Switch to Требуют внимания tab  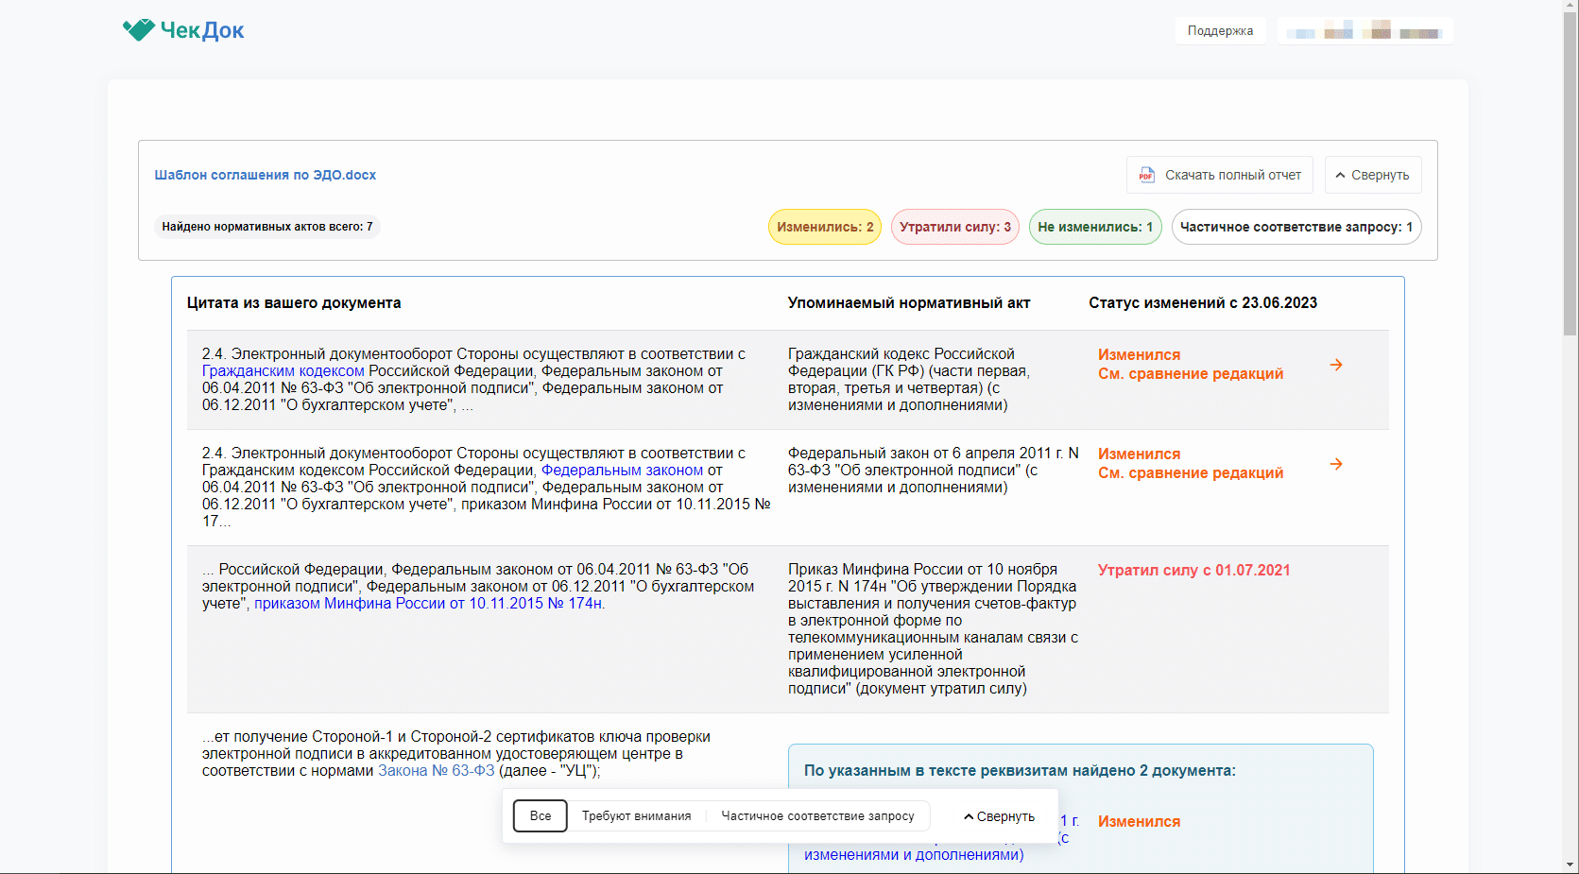point(636,815)
